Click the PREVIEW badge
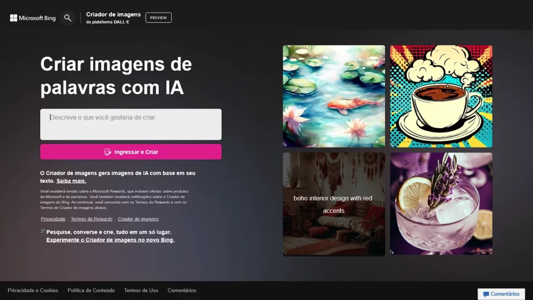Screen dimensions: 533x300 [158, 18]
